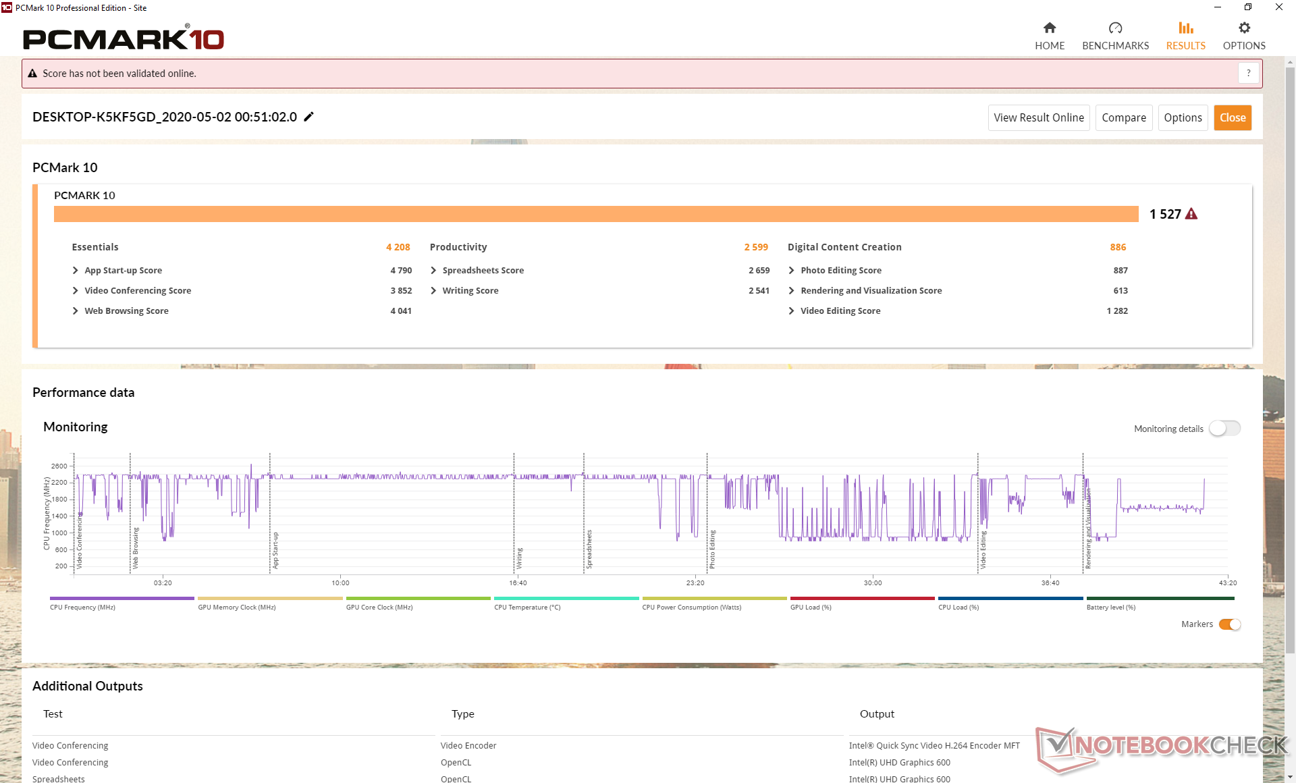
Task: Click the question mark help icon
Action: 1248,73
